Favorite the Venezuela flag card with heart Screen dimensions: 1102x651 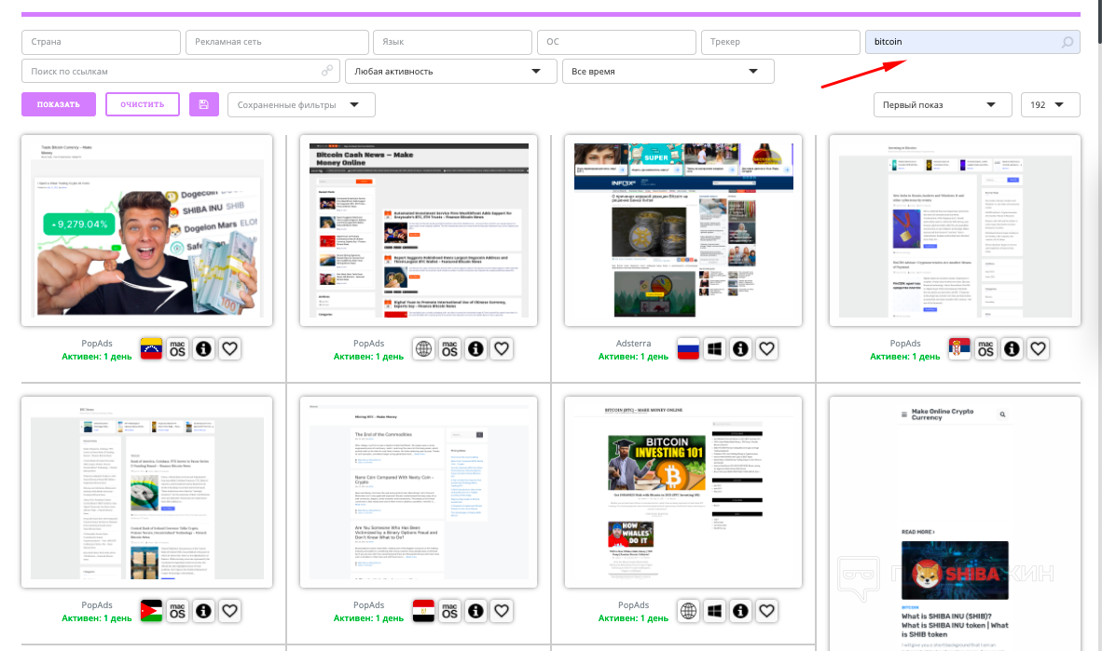229,349
